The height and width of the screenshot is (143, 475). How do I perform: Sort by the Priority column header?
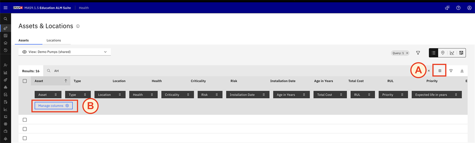[432, 81]
